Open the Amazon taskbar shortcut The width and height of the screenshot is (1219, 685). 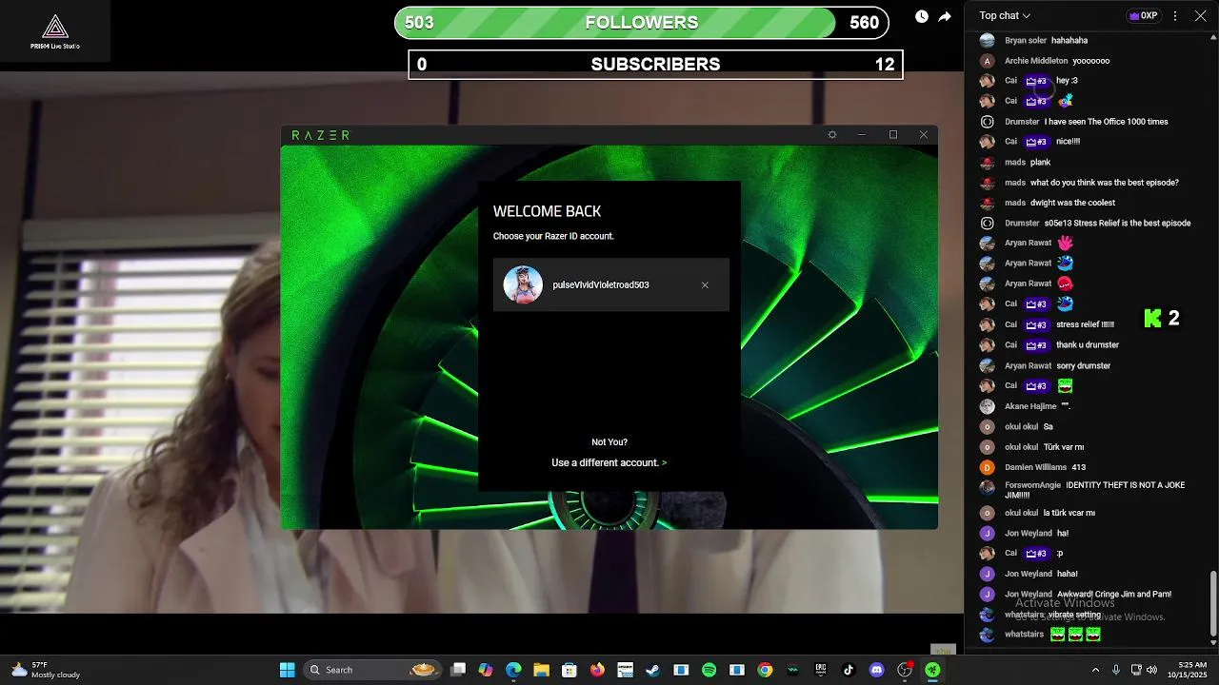tap(625, 670)
